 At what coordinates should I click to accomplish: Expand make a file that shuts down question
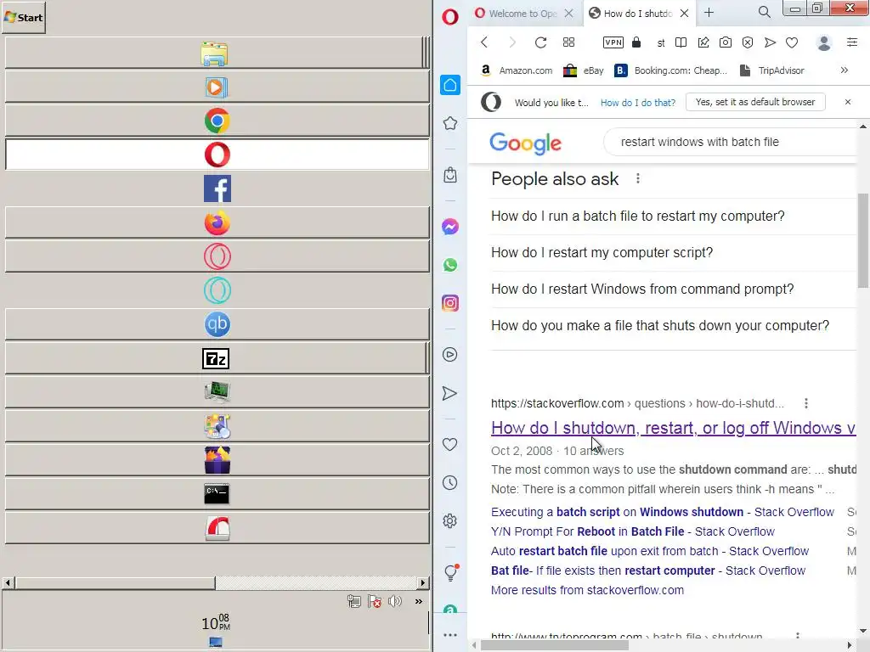click(674, 325)
